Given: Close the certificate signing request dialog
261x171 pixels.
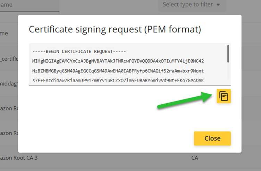Looking at the screenshot, I should point(212,139).
